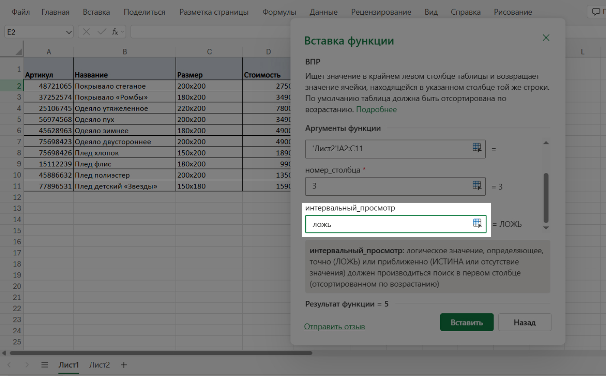Click the fx insert function icon
Screen dimensions: 606x376
point(115,32)
